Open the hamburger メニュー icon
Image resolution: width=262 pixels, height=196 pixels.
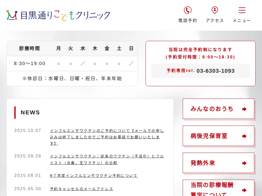tap(242, 10)
